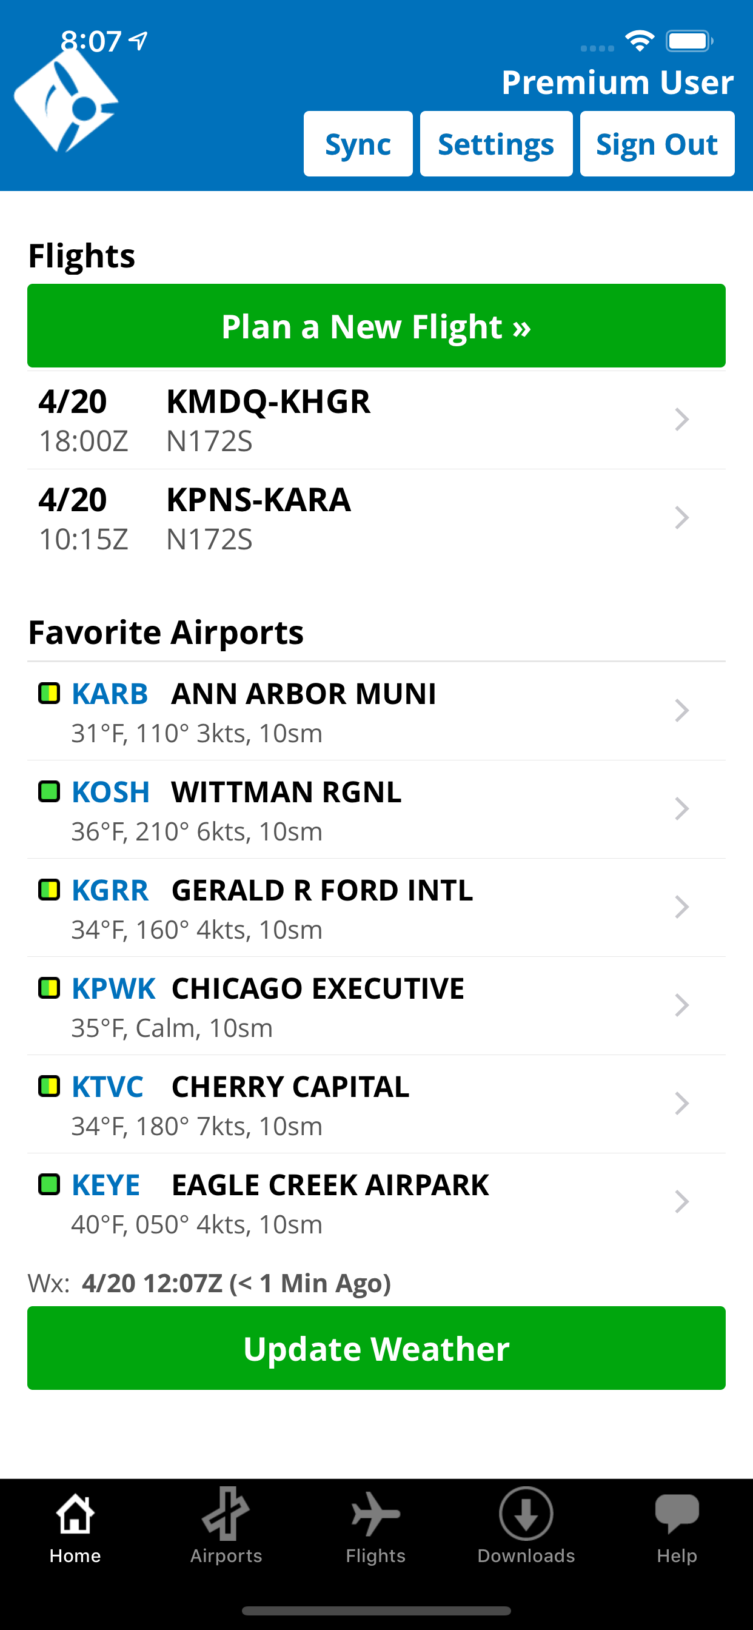
Task: Tap KARB flight category color indicator
Action: pos(49,693)
